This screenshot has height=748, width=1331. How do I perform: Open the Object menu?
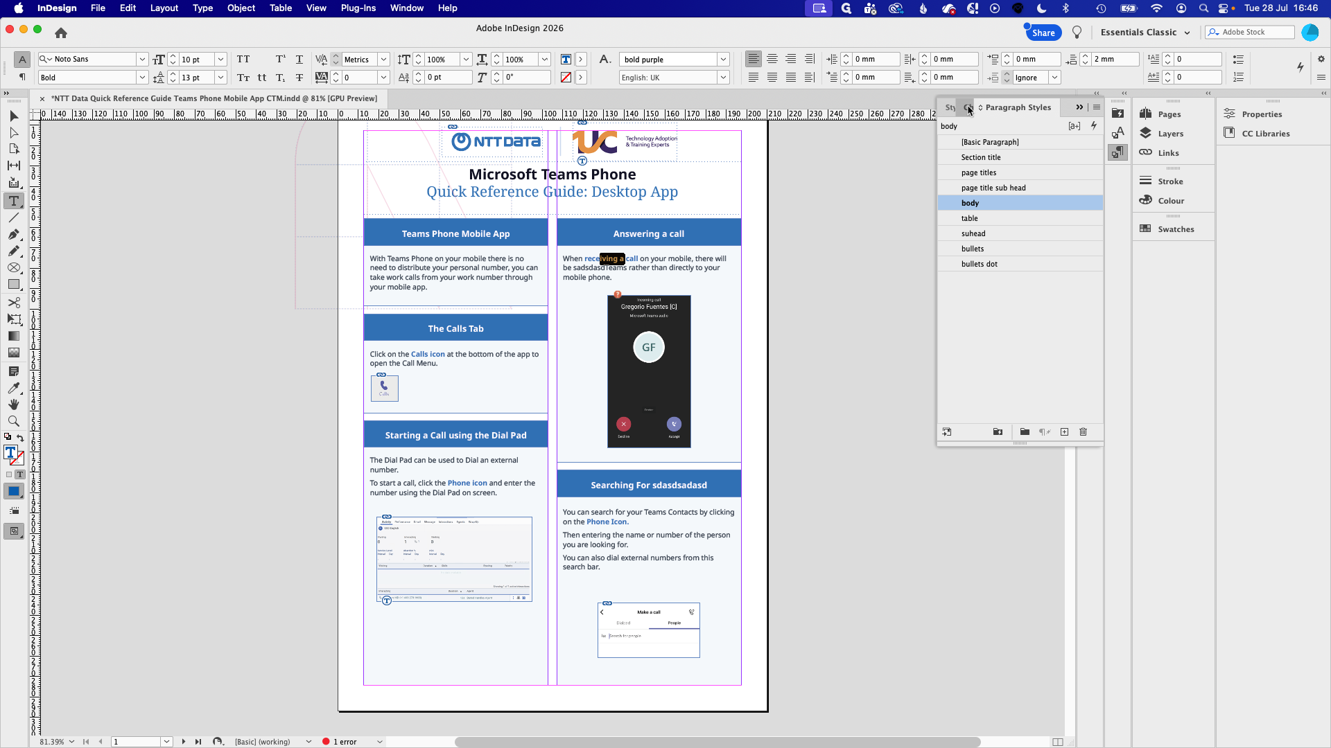(x=241, y=8)
